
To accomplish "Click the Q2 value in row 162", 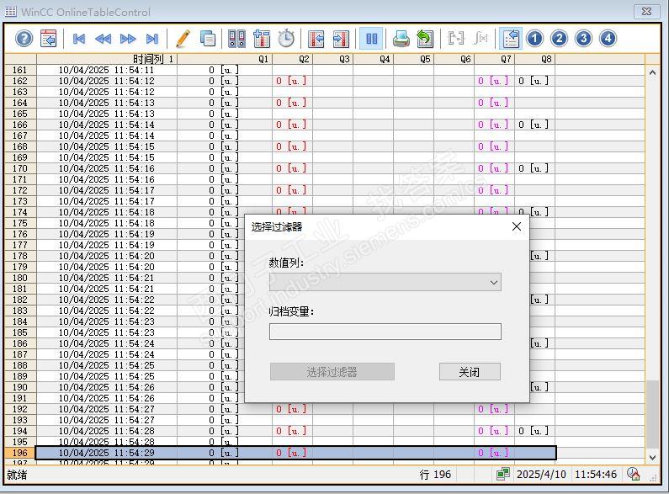I will [x=292, y=81].
